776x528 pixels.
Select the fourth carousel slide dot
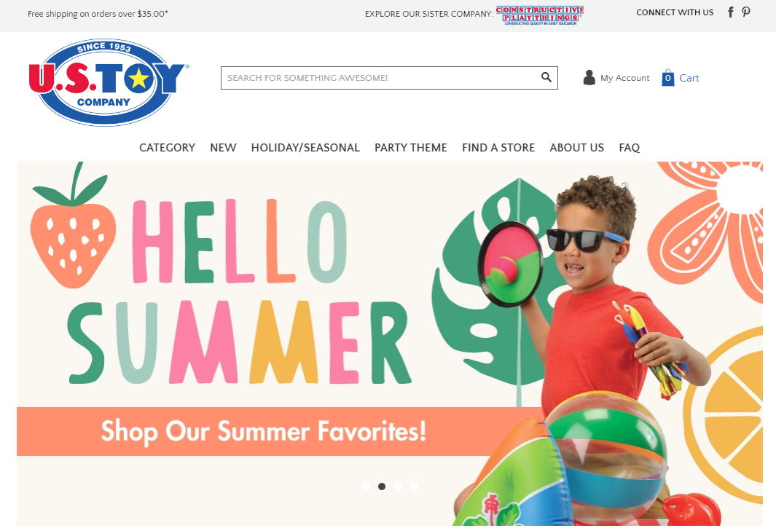click(x=414, y=486)
